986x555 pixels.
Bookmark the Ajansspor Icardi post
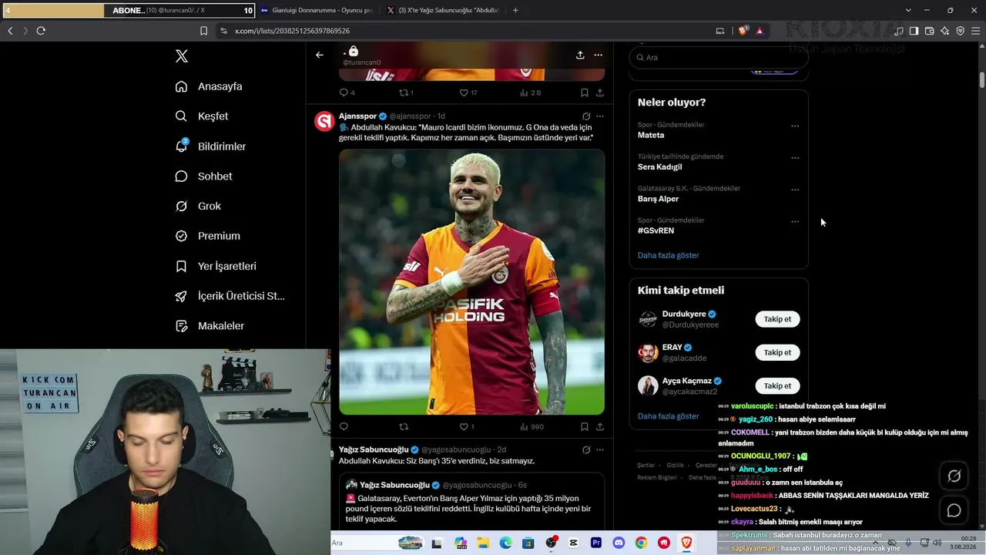(x=585, y=426)
